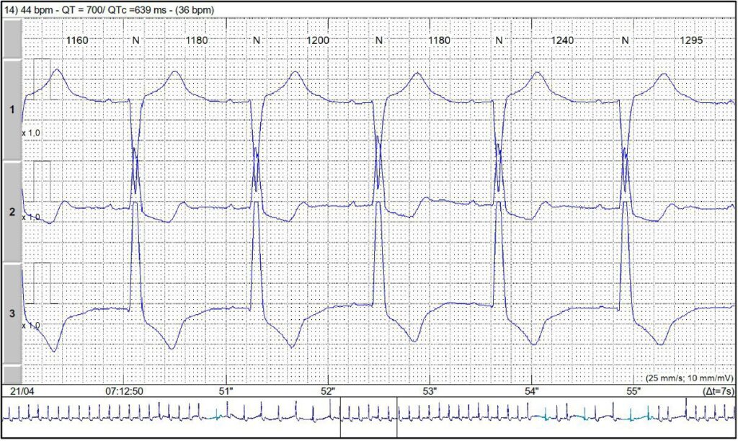Click the 51" time axis marker

point(226,391)
